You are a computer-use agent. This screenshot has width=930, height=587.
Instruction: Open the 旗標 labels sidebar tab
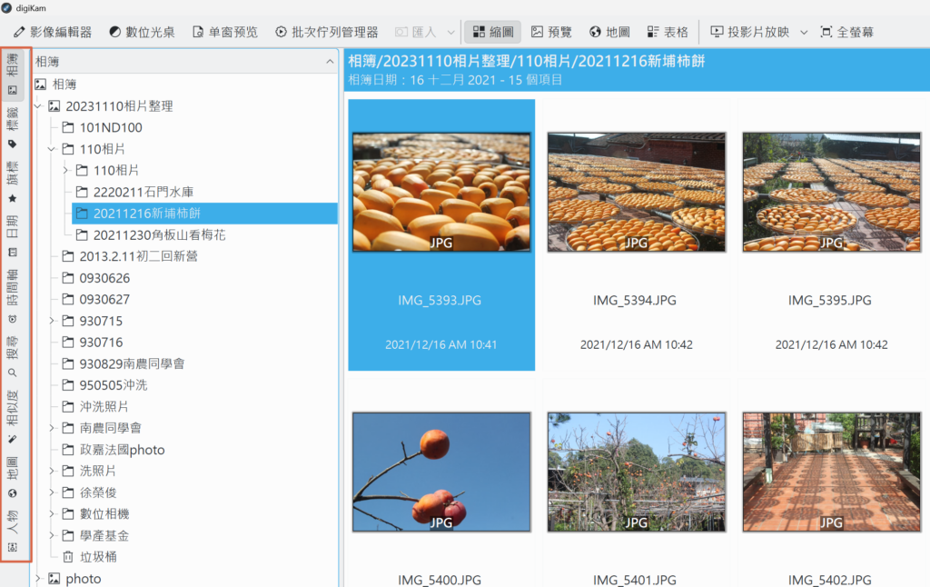coord(13,182)
